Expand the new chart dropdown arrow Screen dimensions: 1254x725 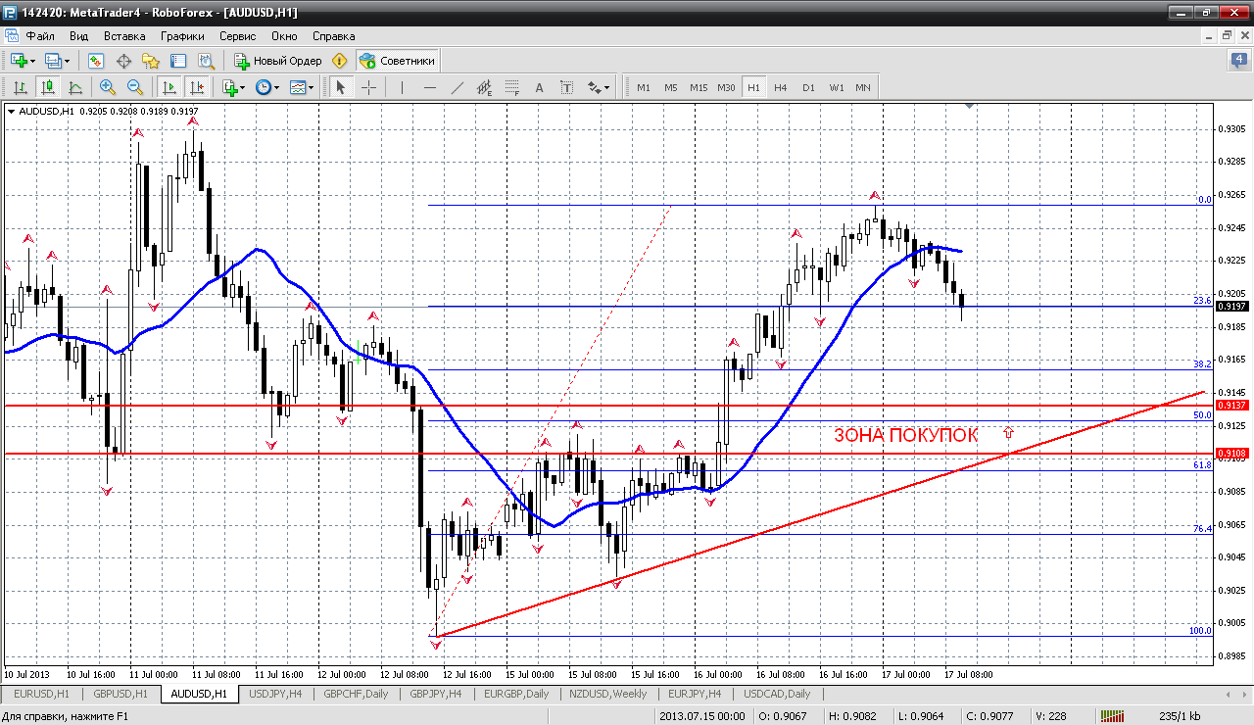pos(32,61)
